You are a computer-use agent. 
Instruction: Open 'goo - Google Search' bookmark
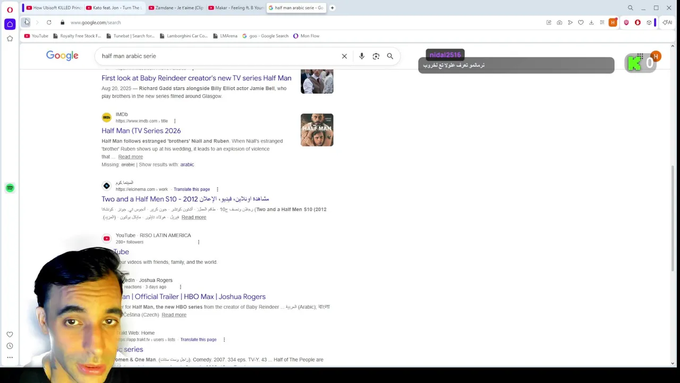click(x=265, y=36)
